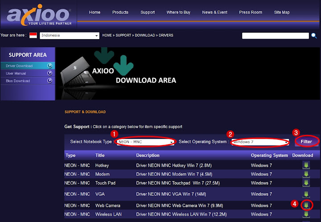Click the Axioo Download Area banner
Screen dimensions: 321x222
click(188, 73)
